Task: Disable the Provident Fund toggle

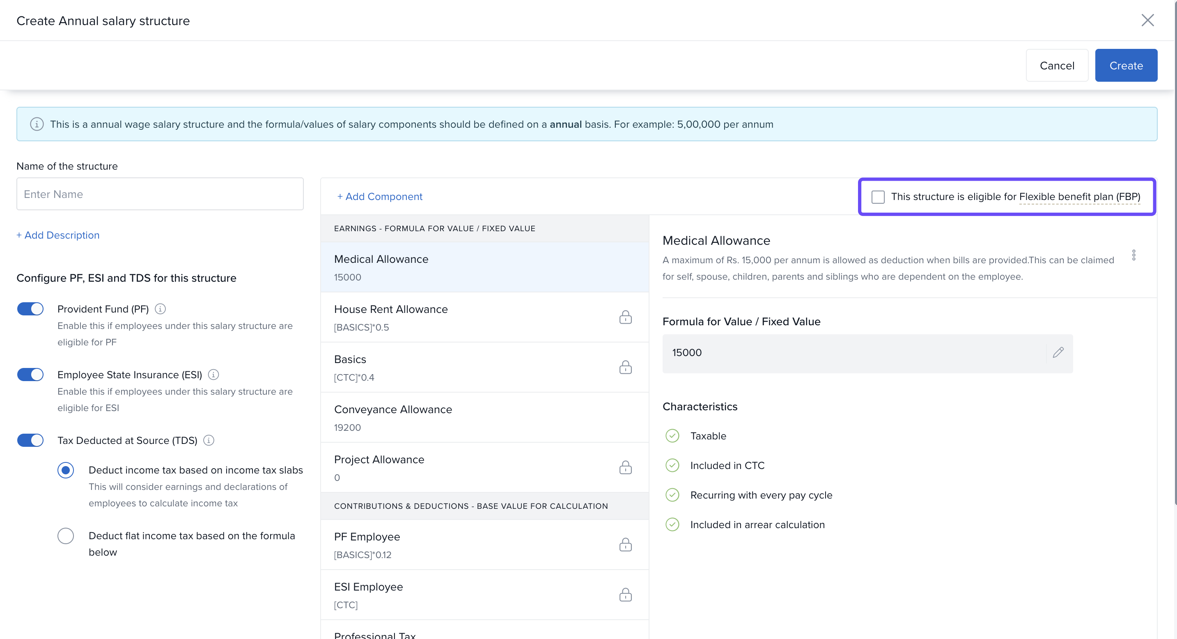Action: [x=30, y=309]
